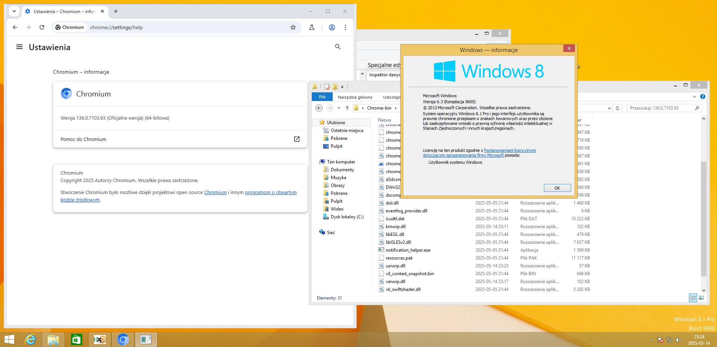Open Chromium Labs flask icon
Screen dimensions: 717x347
click(312, 27)
